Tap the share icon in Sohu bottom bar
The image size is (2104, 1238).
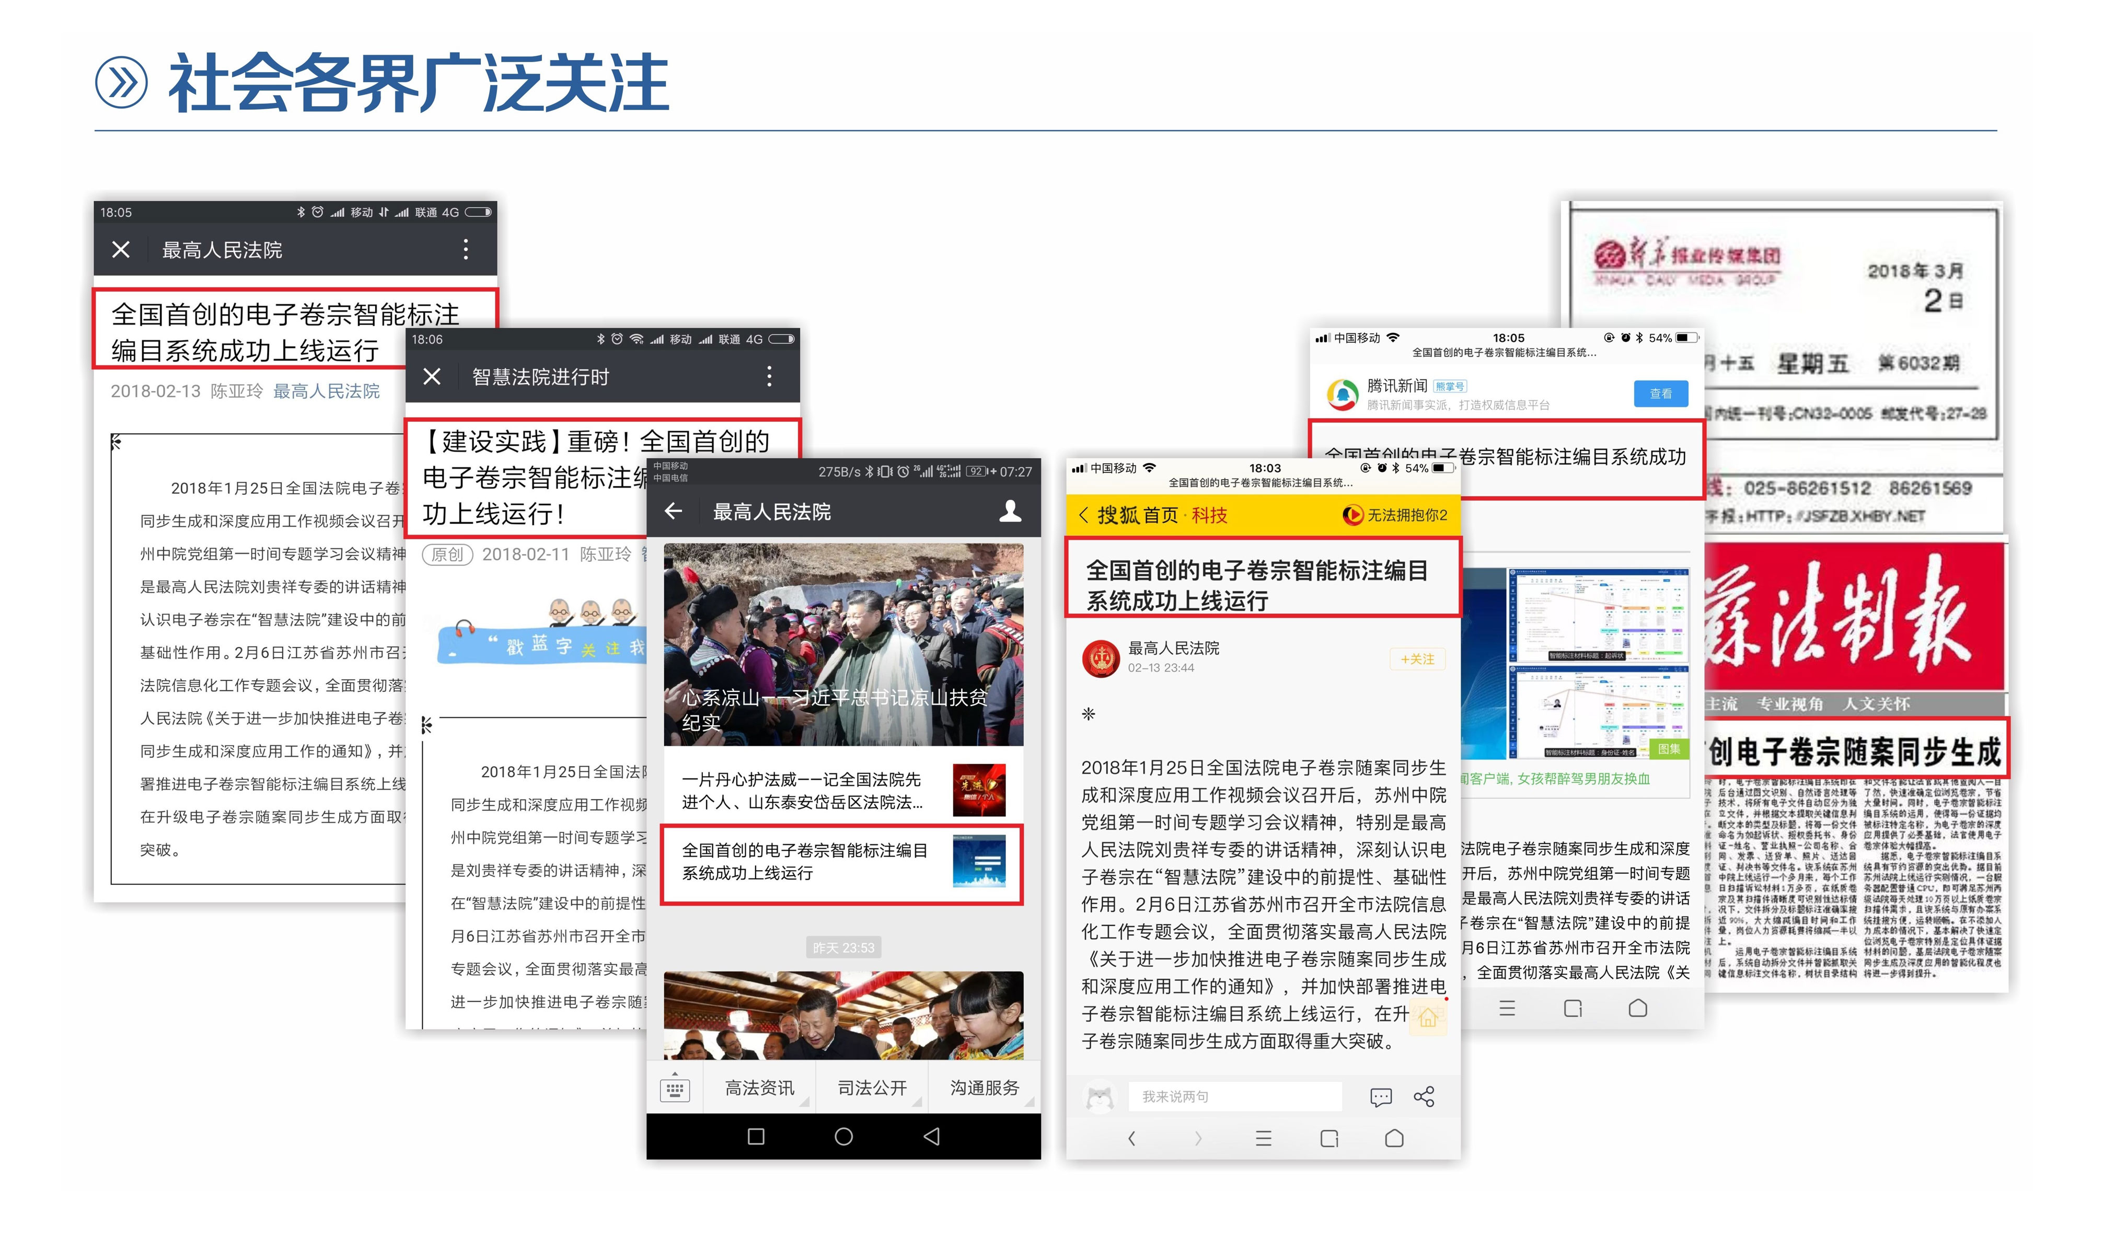(x=1425, y=1096)
